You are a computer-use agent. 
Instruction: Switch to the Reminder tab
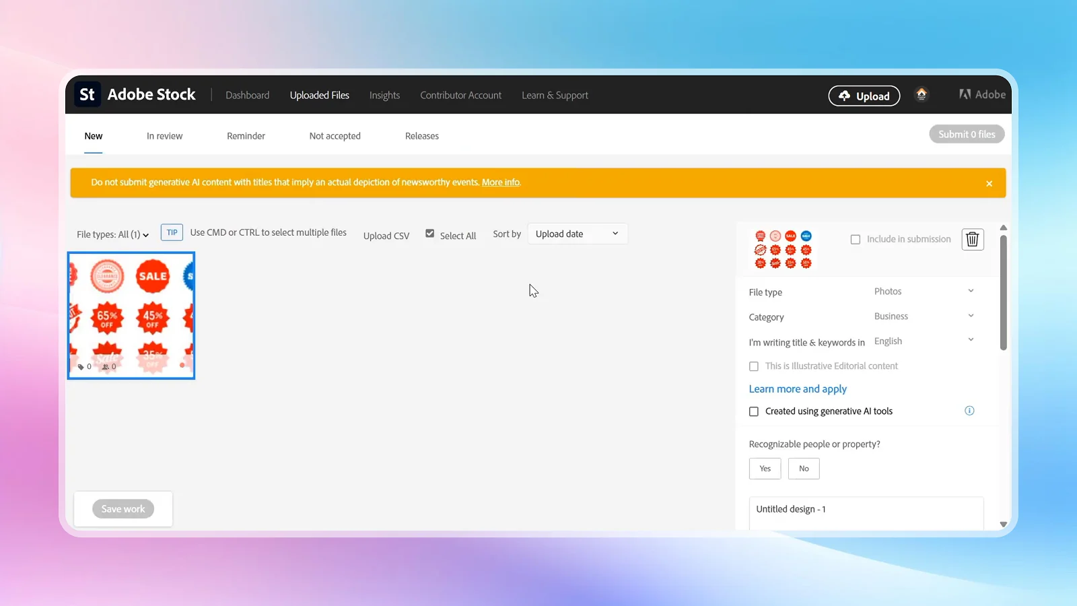click(246, 136)
